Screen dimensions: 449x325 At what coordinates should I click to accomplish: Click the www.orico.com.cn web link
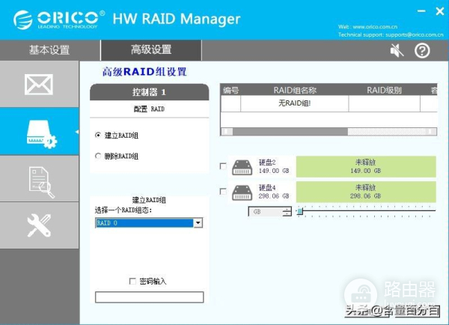(x=375, y=27)
